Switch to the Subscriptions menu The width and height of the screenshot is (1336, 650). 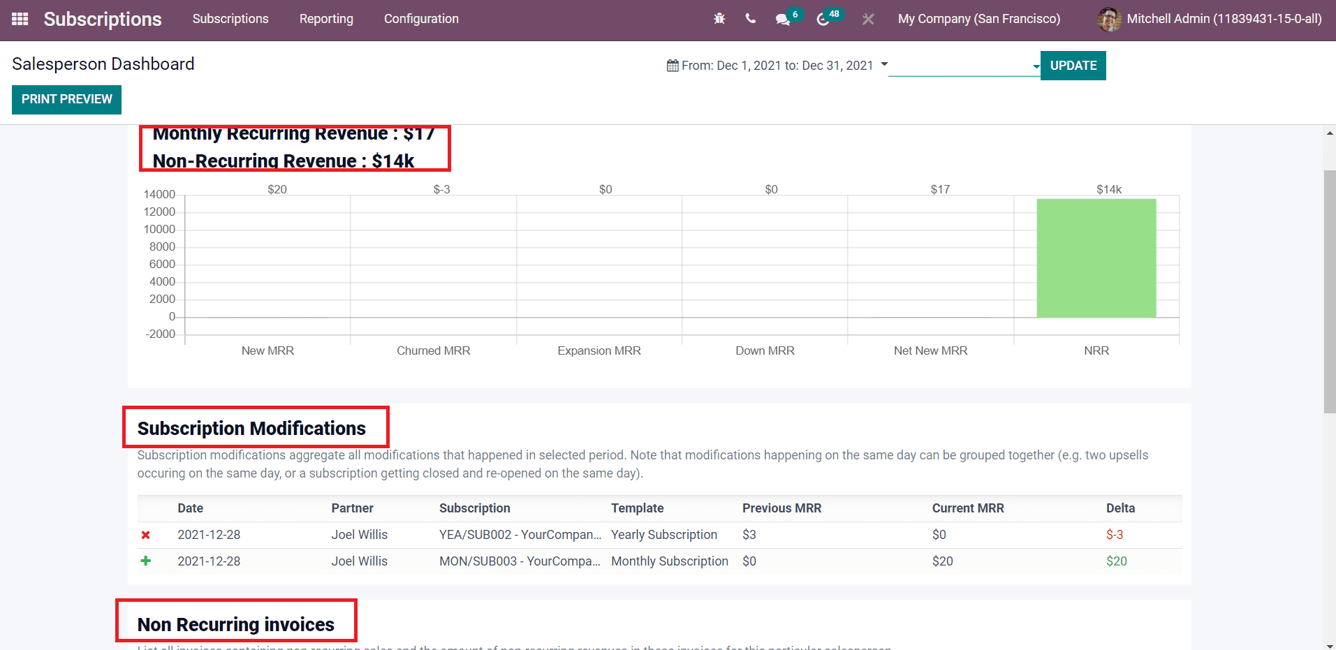pyautogui.click(x=230, y=19)
